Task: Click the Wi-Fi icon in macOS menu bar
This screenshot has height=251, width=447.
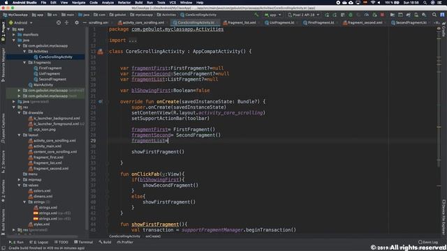Action: 372,2
